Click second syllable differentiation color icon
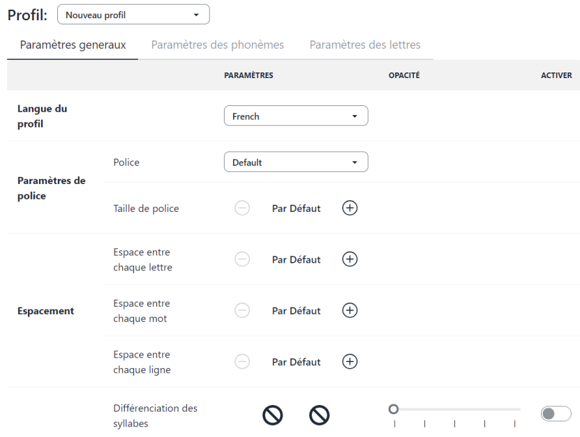Image resolution: width=580 pixels, height=437 pixels. click(319, 415)
